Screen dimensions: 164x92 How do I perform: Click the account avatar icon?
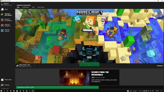pyautogui.click(x=2, y=4)
